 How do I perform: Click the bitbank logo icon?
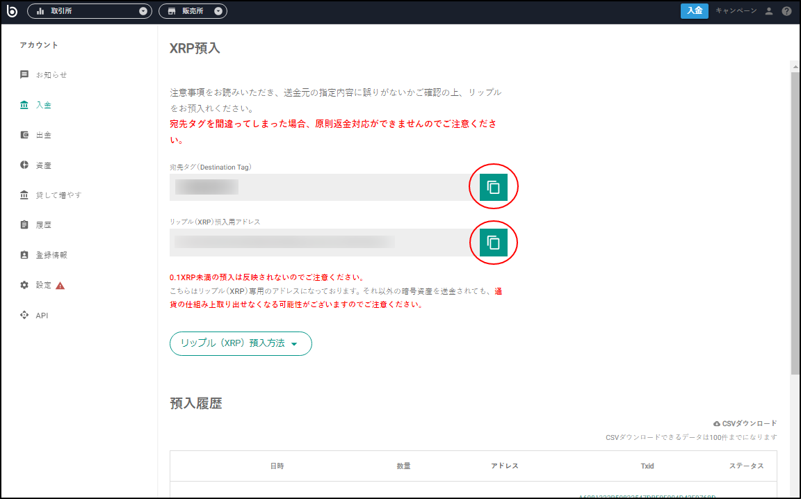[12, 10]
